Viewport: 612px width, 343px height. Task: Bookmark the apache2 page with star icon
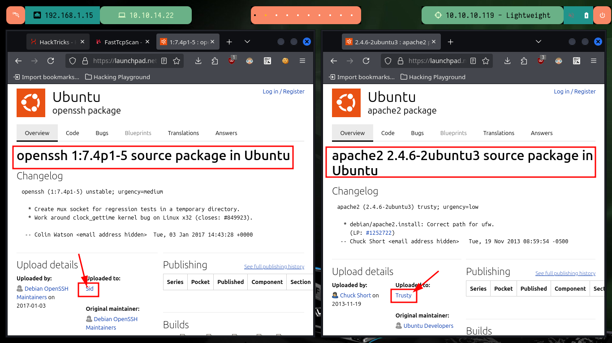pyautogui.click(x=486, y=61)
